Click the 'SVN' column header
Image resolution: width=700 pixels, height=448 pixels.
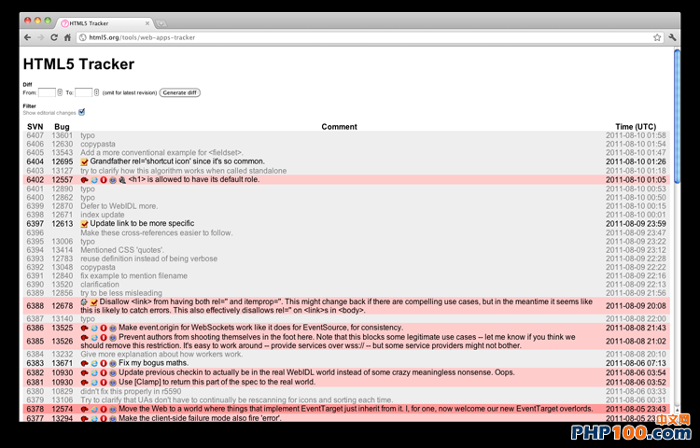click(35, 127)
